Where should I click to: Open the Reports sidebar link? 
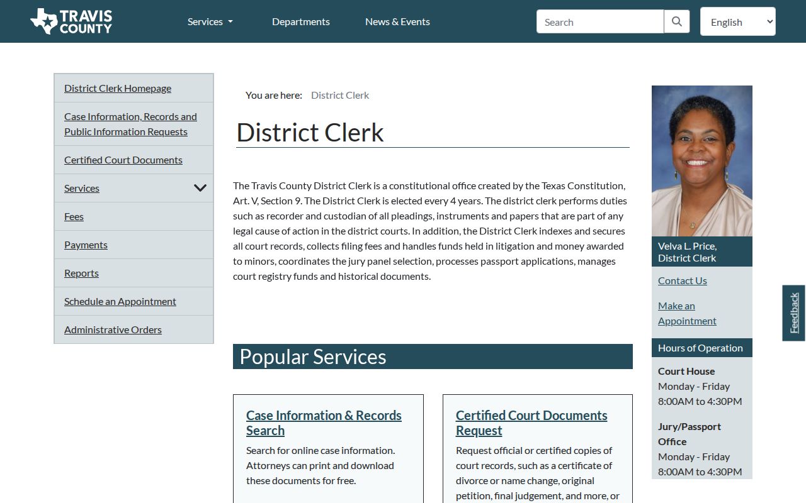tap(81, 273)
